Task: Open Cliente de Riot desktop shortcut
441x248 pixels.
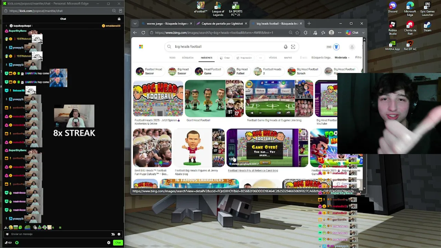Action: coord(410,28)
